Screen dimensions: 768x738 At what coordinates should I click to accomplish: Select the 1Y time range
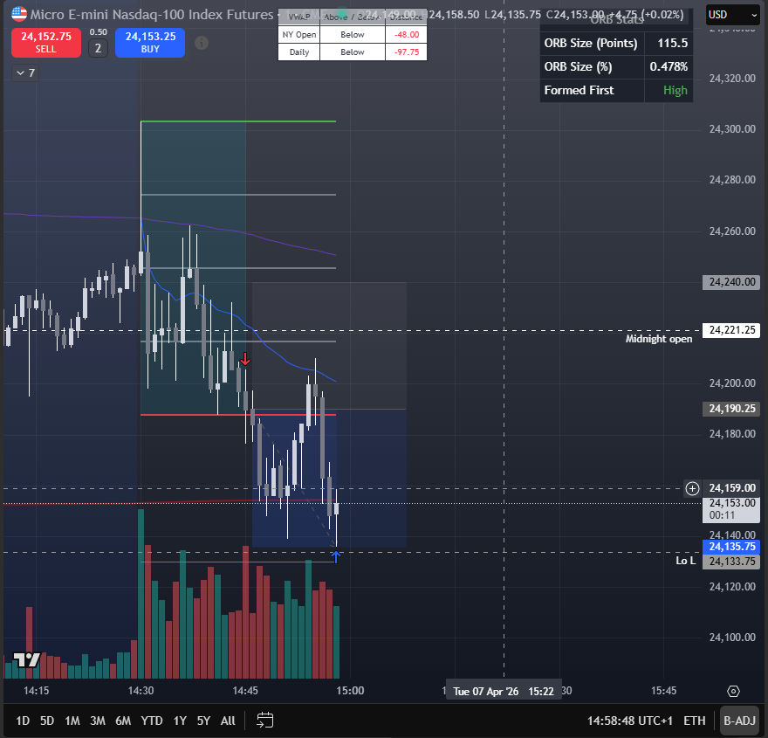coord(180,721)
